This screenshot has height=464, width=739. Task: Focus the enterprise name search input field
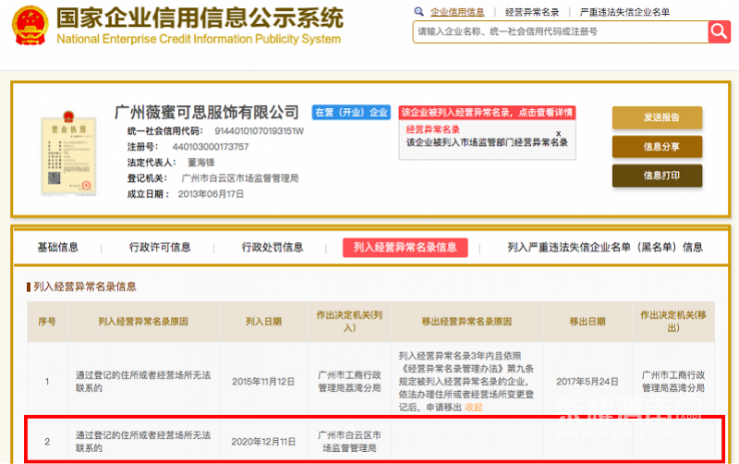tap(561, 31)
